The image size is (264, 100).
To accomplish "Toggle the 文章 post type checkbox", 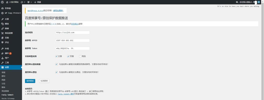I will [x=56, y=56].
